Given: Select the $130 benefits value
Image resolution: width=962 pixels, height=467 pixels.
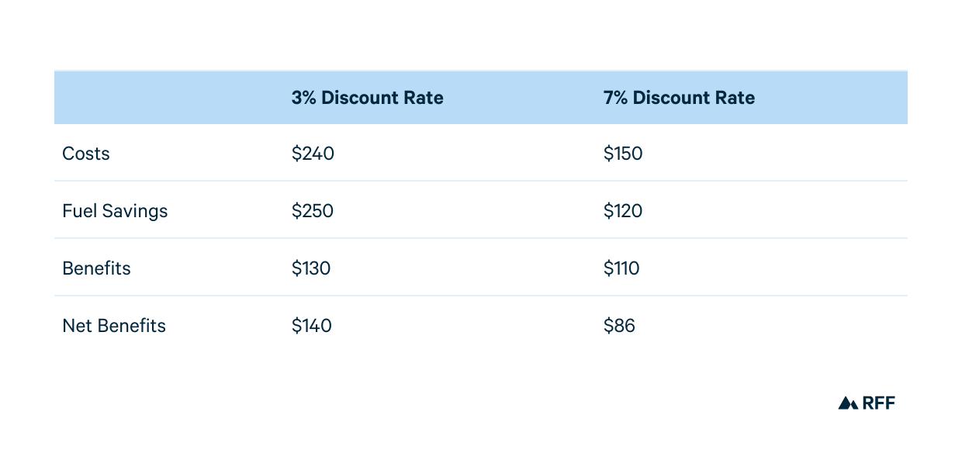Looking at the screenshot, I should (311, 268).
